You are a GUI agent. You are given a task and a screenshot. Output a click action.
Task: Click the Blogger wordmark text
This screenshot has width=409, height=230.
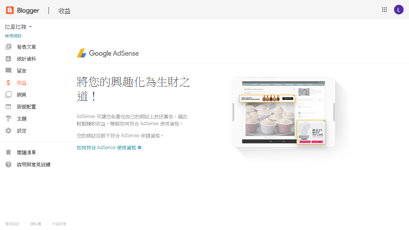pyautogui.click(x=28, y=10)
